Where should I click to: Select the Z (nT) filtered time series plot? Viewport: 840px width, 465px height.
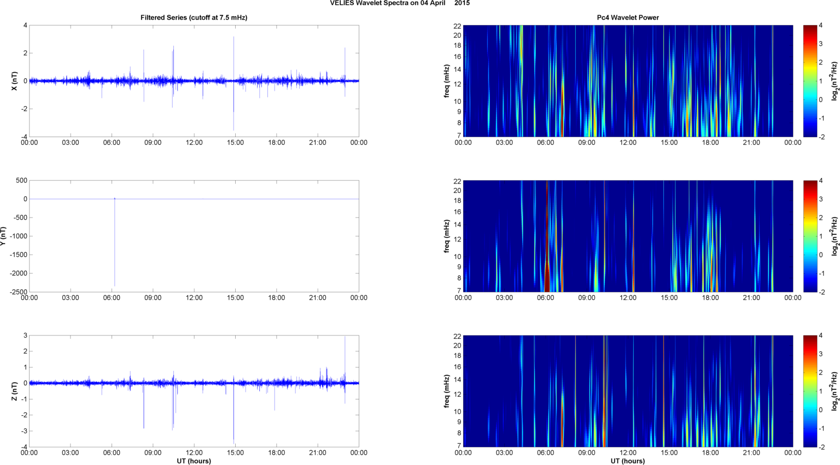[194, 391]
